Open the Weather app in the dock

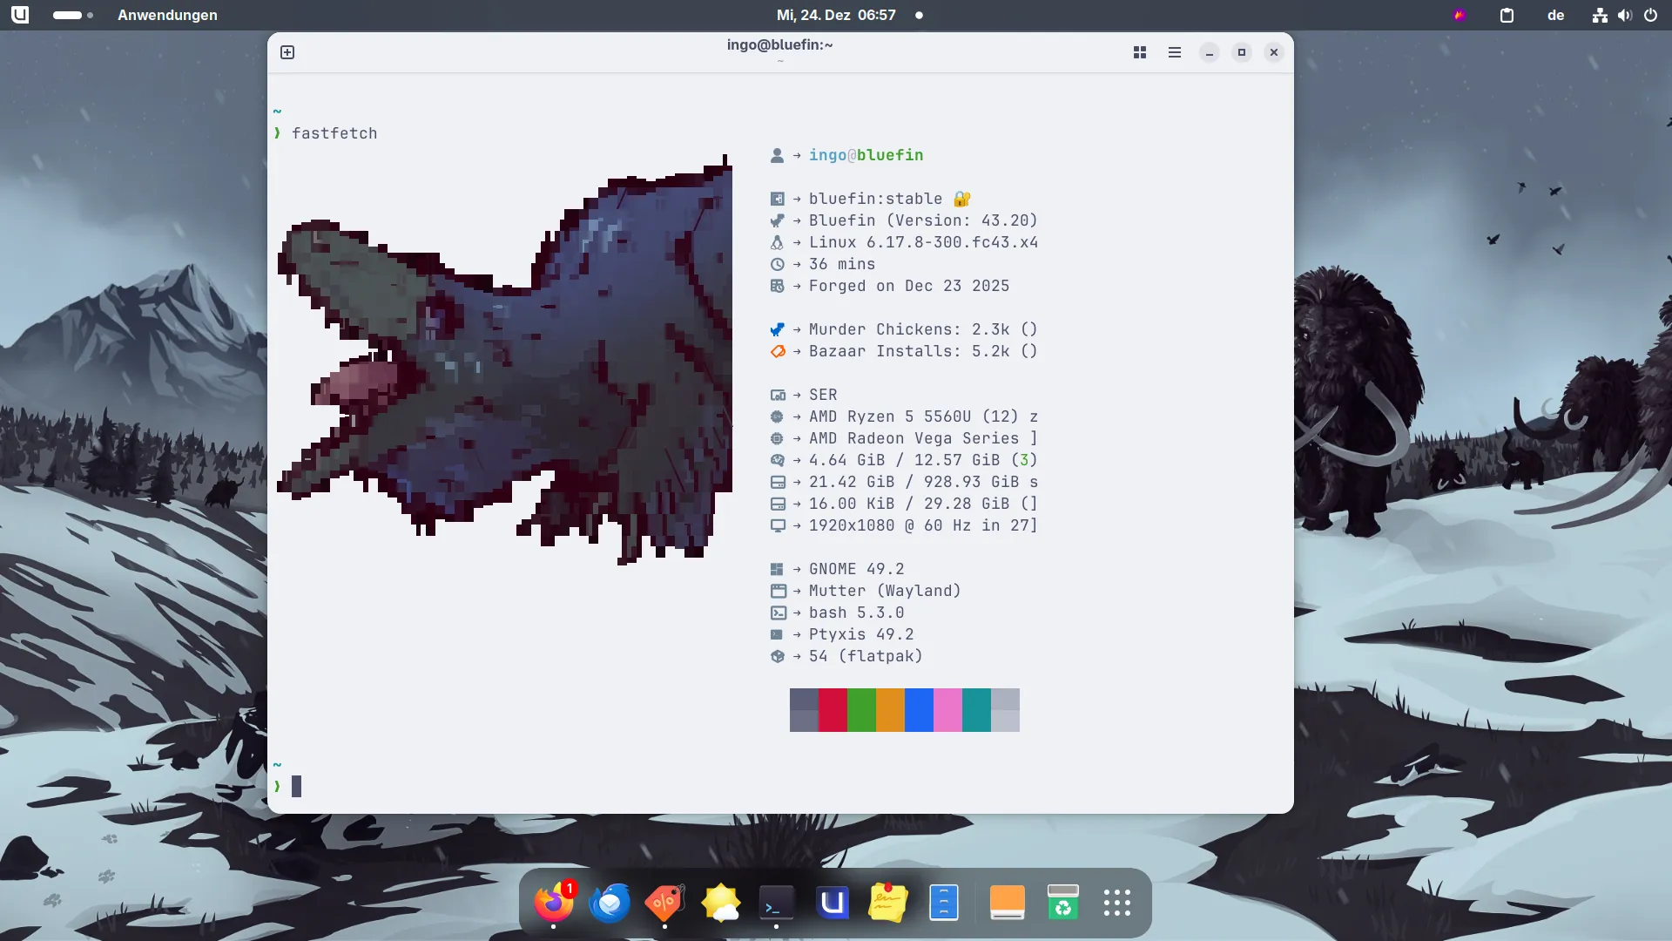(721, 903)
